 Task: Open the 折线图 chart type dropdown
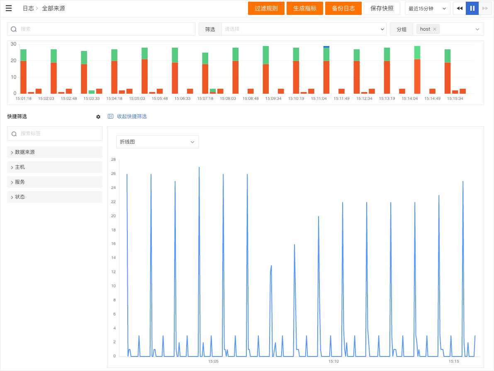[158, 142]
